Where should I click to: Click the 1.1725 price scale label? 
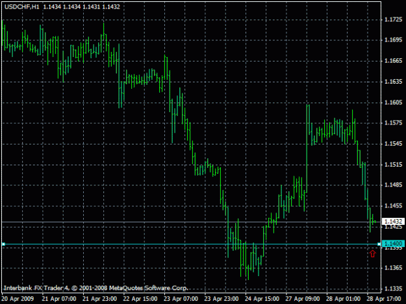tap(394, 19)
